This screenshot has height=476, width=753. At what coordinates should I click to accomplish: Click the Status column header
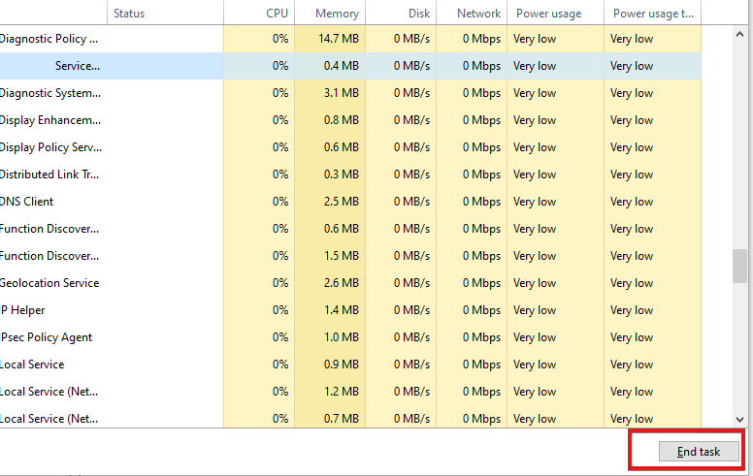(x=129, y=14)
